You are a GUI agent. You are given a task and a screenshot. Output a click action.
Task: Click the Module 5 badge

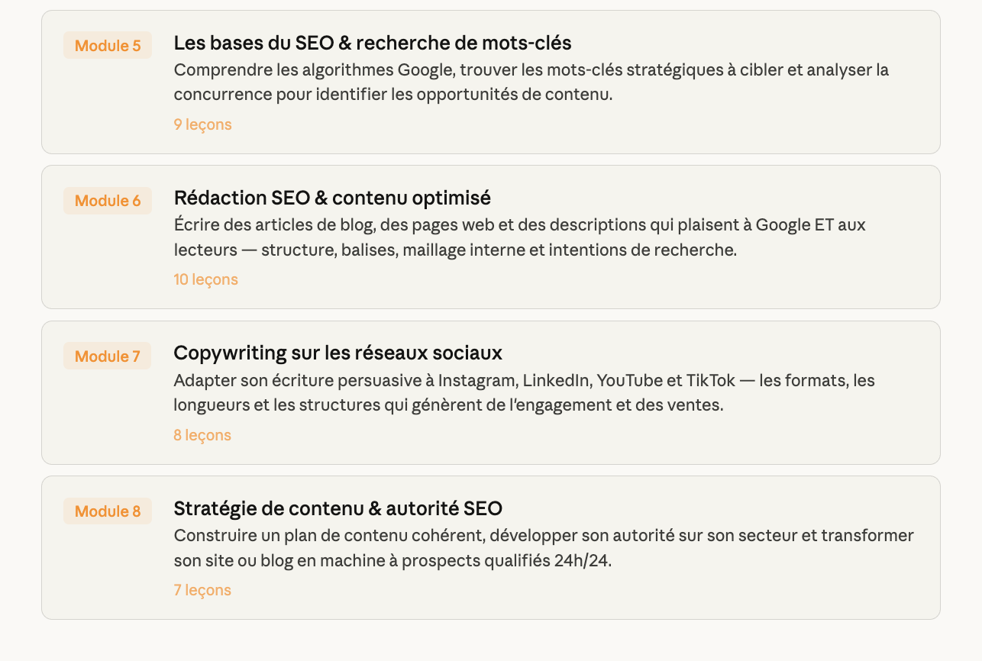tap(108, 46)
